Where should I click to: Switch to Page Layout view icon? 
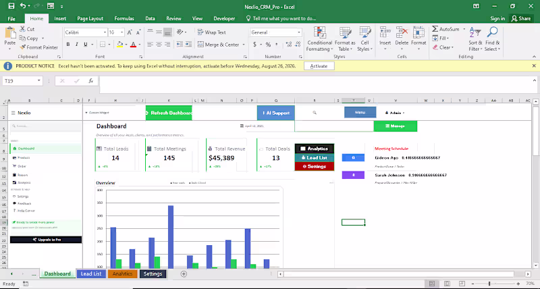point(447,284)
